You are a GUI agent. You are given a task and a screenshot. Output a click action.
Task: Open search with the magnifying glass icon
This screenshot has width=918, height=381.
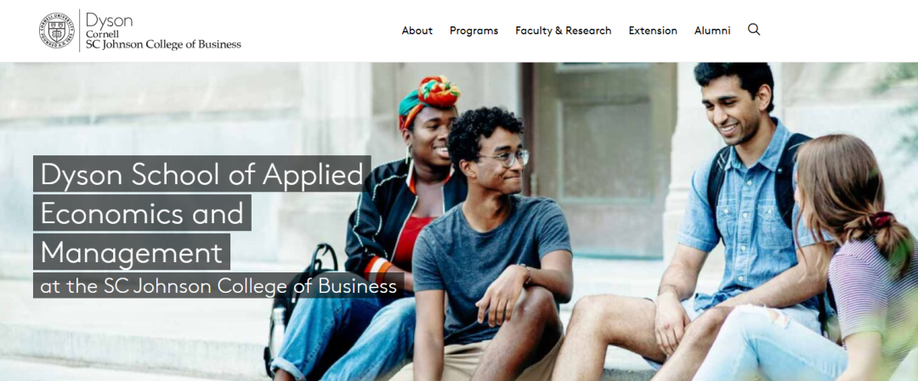tap(754, 30)
